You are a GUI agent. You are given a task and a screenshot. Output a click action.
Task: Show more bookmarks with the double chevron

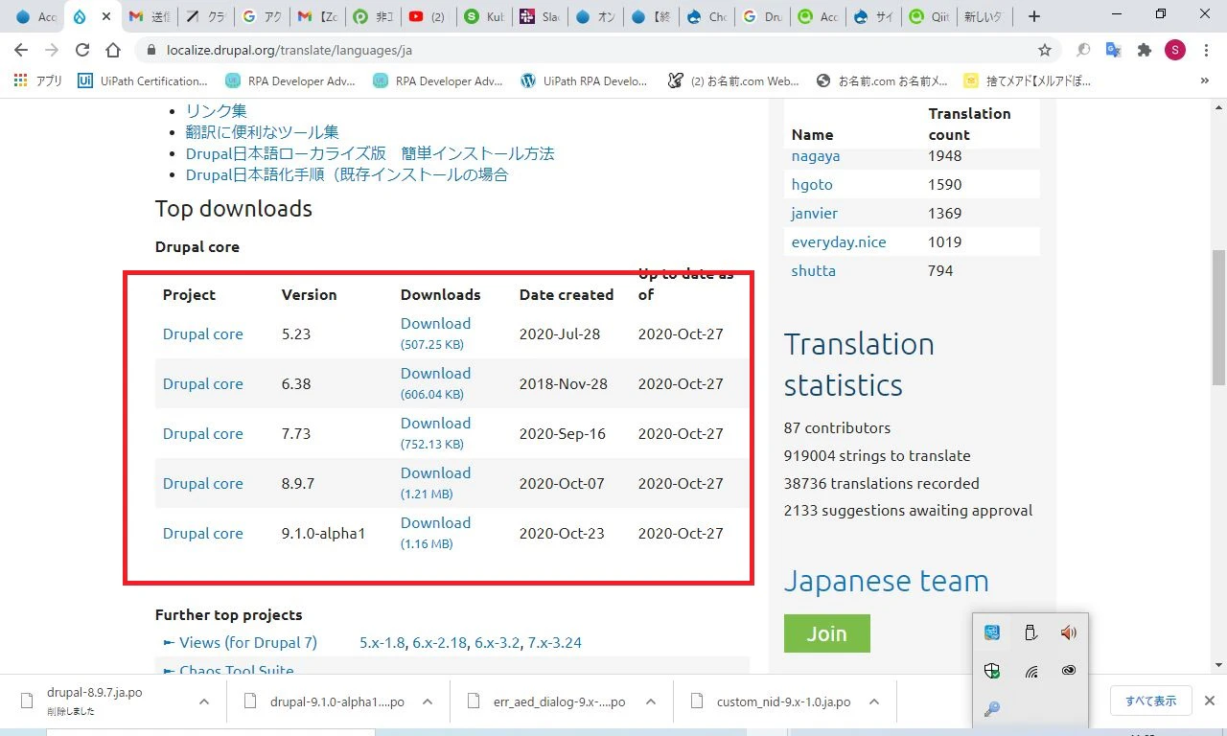coord(1205,81)
